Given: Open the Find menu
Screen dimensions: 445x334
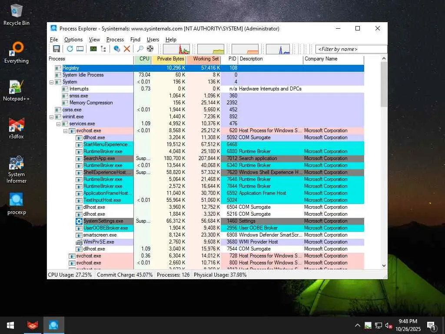Looking at the screenshot, I should coord(135,40).
